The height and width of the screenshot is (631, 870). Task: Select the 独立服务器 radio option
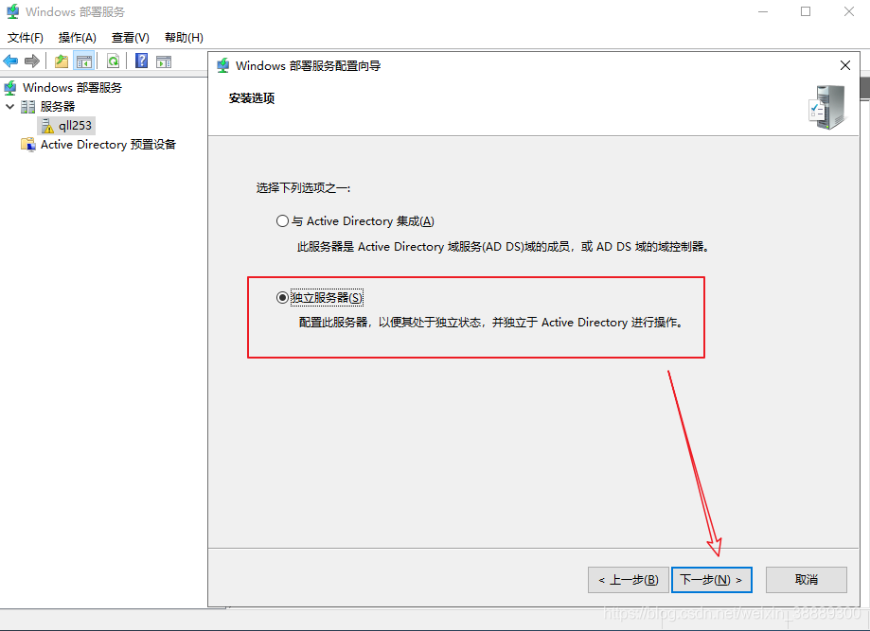pos(282,297)
